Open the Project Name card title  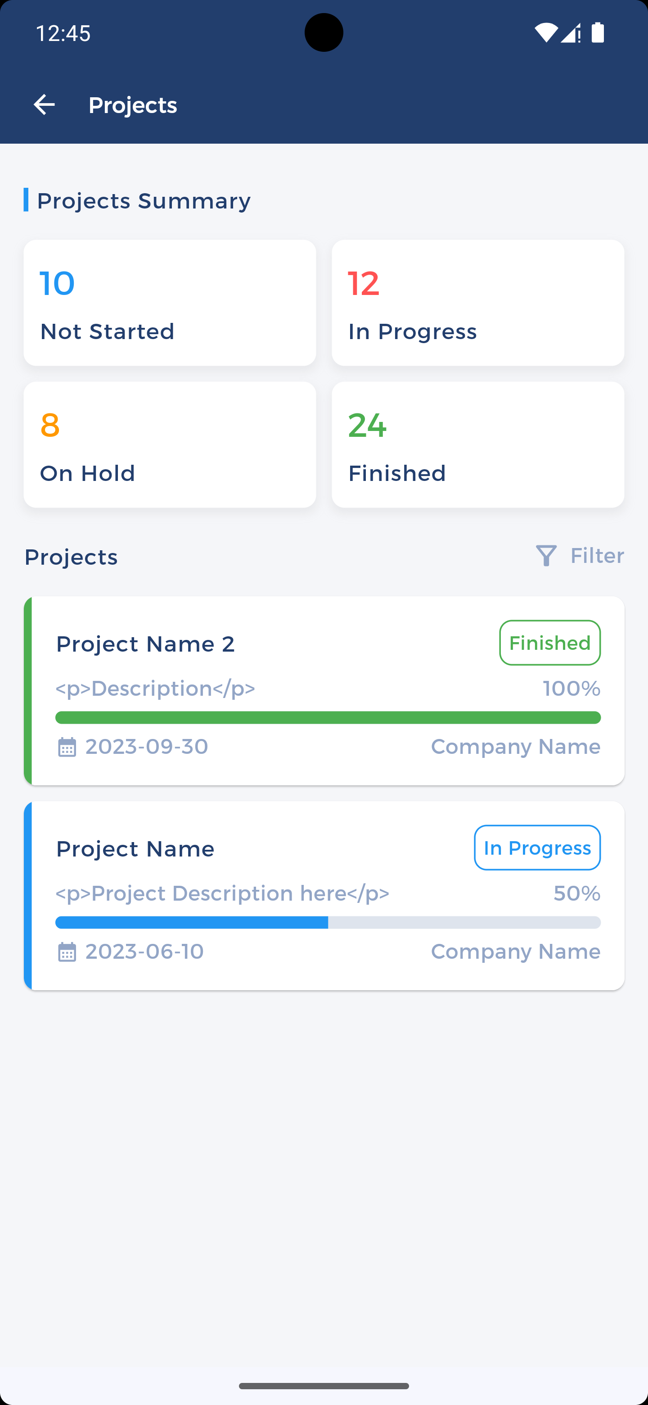click(135, 849)
